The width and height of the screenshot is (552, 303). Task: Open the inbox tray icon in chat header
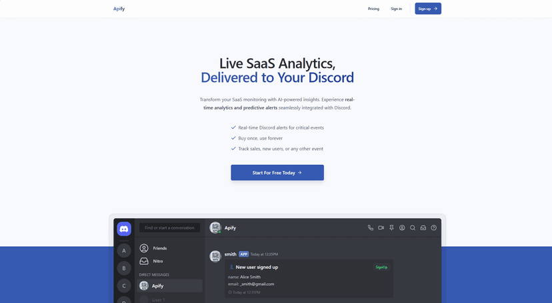pos(423,228)
